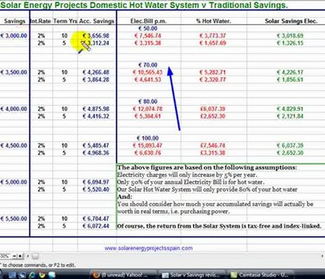Select the Term Yrs column header
This screenshot has height=279, width=325.
point(65,21)
